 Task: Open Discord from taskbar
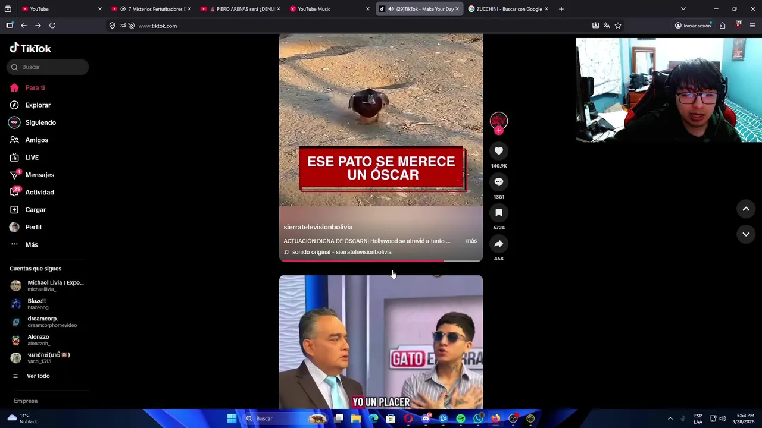426,418
